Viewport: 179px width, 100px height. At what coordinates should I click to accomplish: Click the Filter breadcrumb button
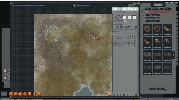[153, 15]
